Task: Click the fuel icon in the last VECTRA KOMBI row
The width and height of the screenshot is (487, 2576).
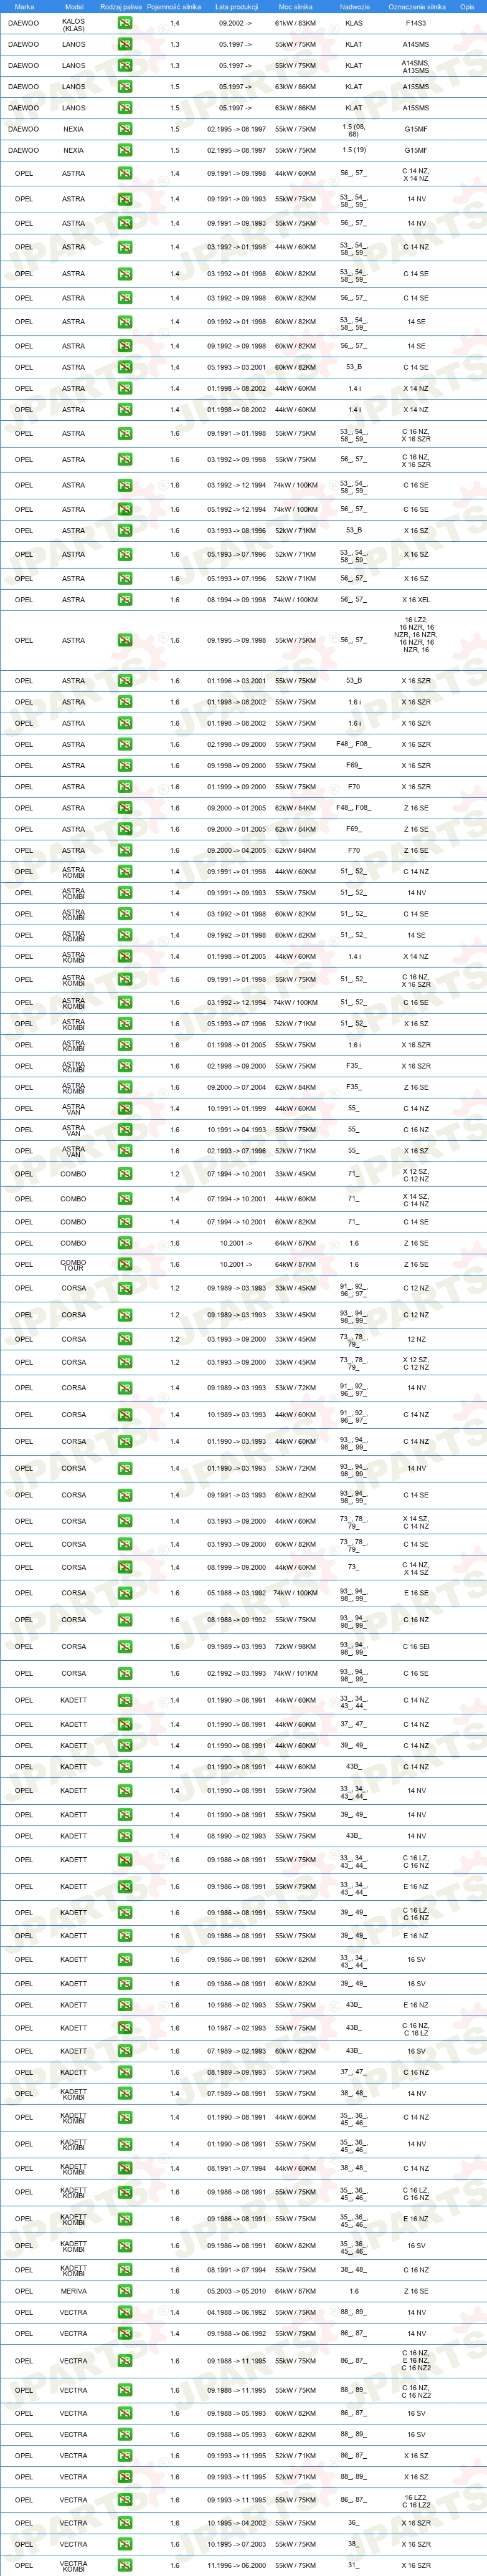Action: tap(125, 2566)
